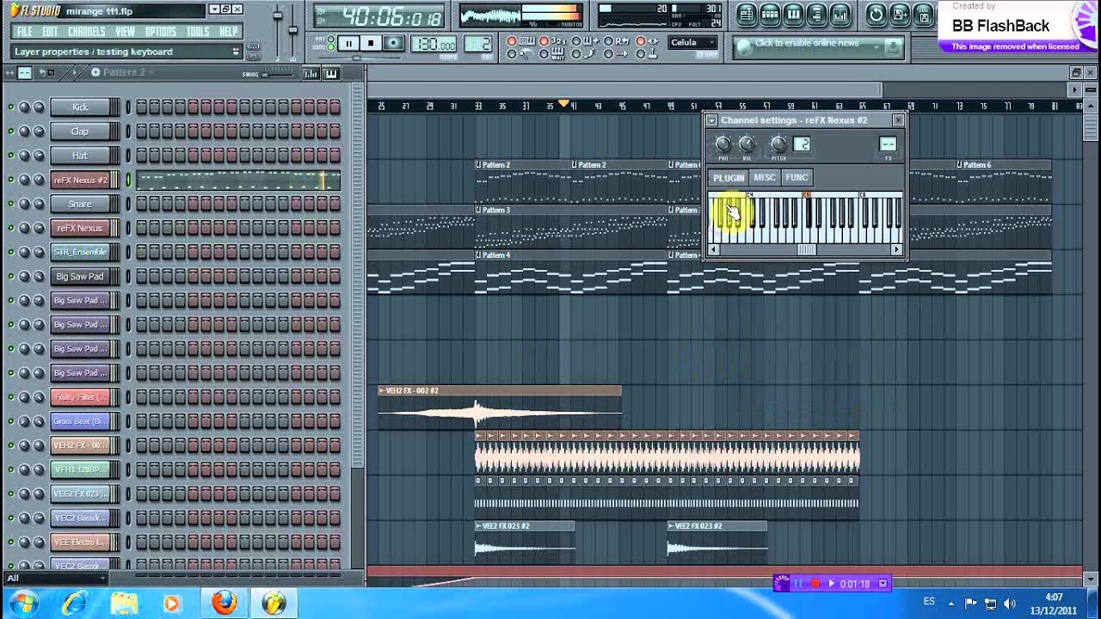Launch Firefox from the Windows taskbar

tap(225, 604)
